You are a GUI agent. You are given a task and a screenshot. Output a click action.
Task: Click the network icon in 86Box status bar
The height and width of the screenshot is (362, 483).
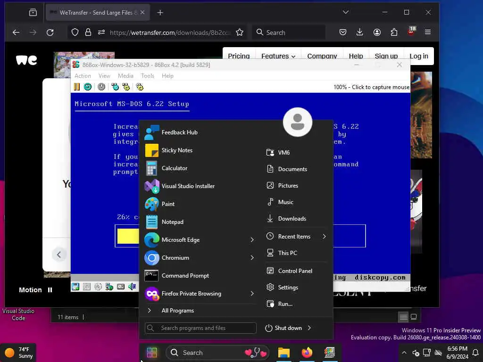tap(109, 287)
